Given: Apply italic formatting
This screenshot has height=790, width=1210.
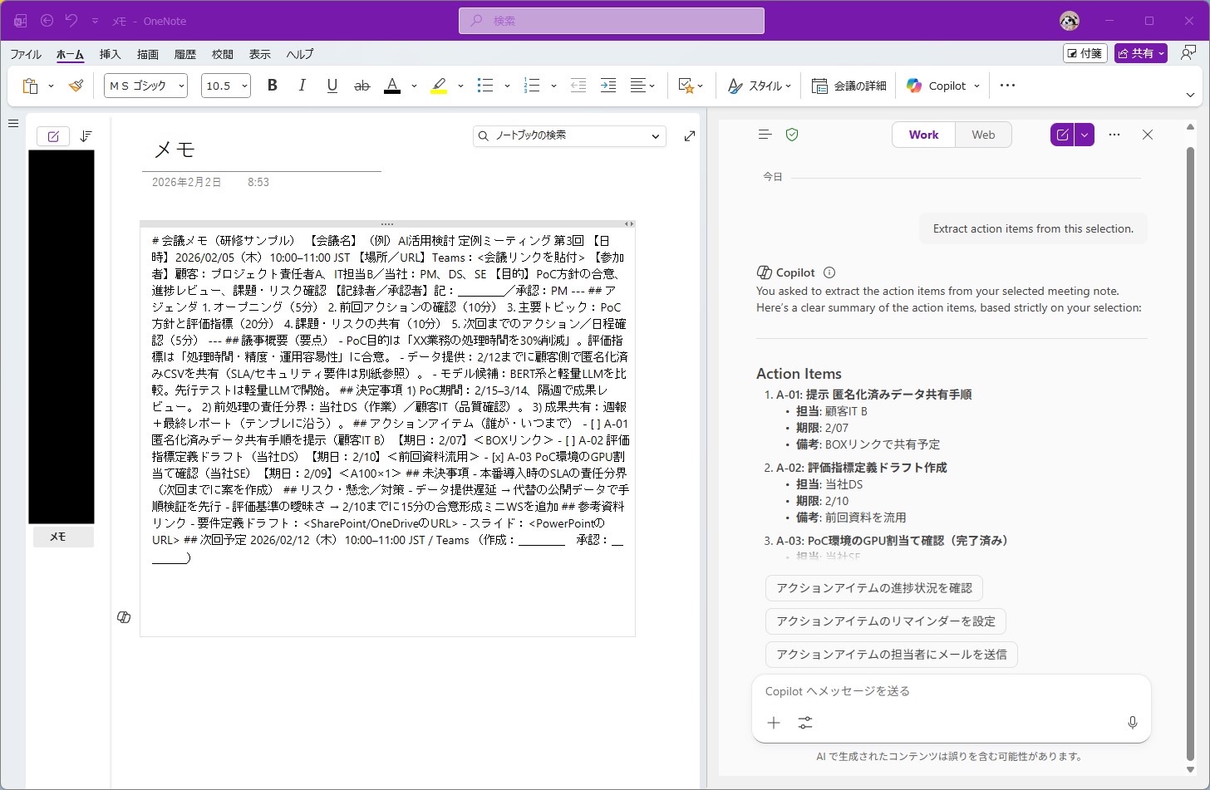Looking at the screenshot, I should pos(302,85).
